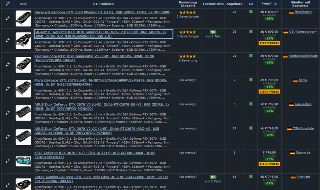Click -25% discount badge for ASUS Dual V2
The image size is (320, 190).
point(269,111)
